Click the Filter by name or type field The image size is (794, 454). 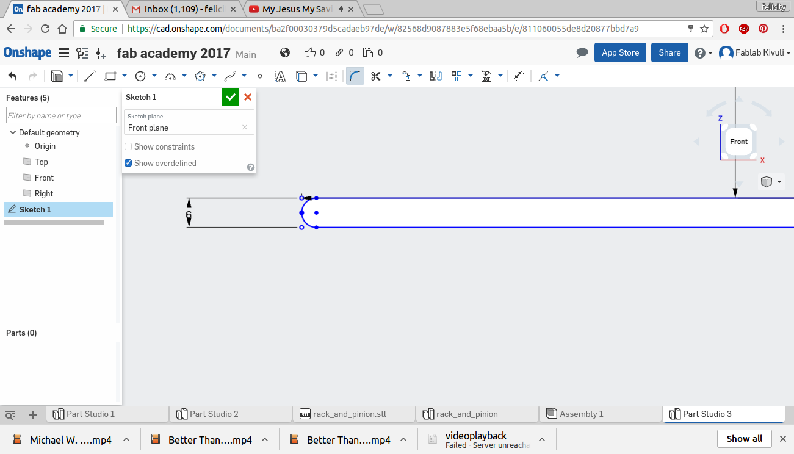[x=61, y=115]
